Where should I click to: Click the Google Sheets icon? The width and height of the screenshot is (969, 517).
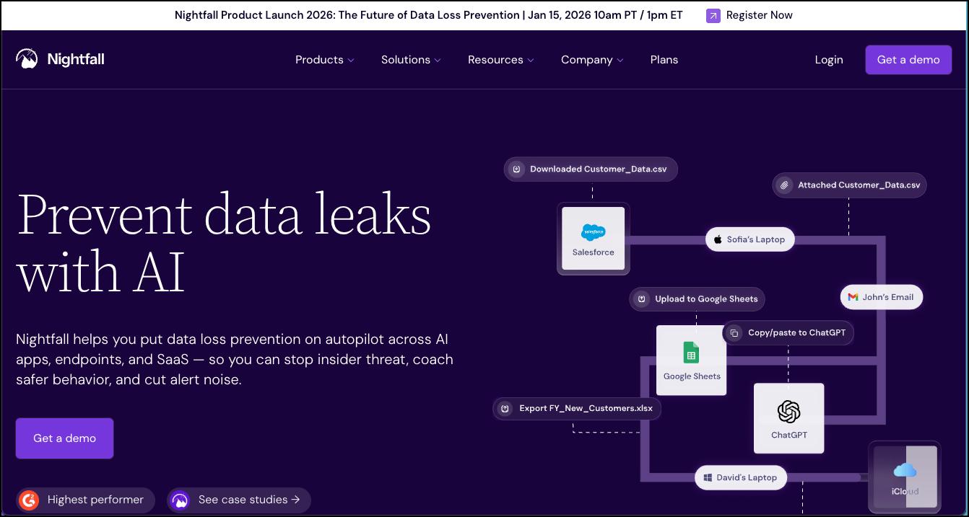coord(690,353)
